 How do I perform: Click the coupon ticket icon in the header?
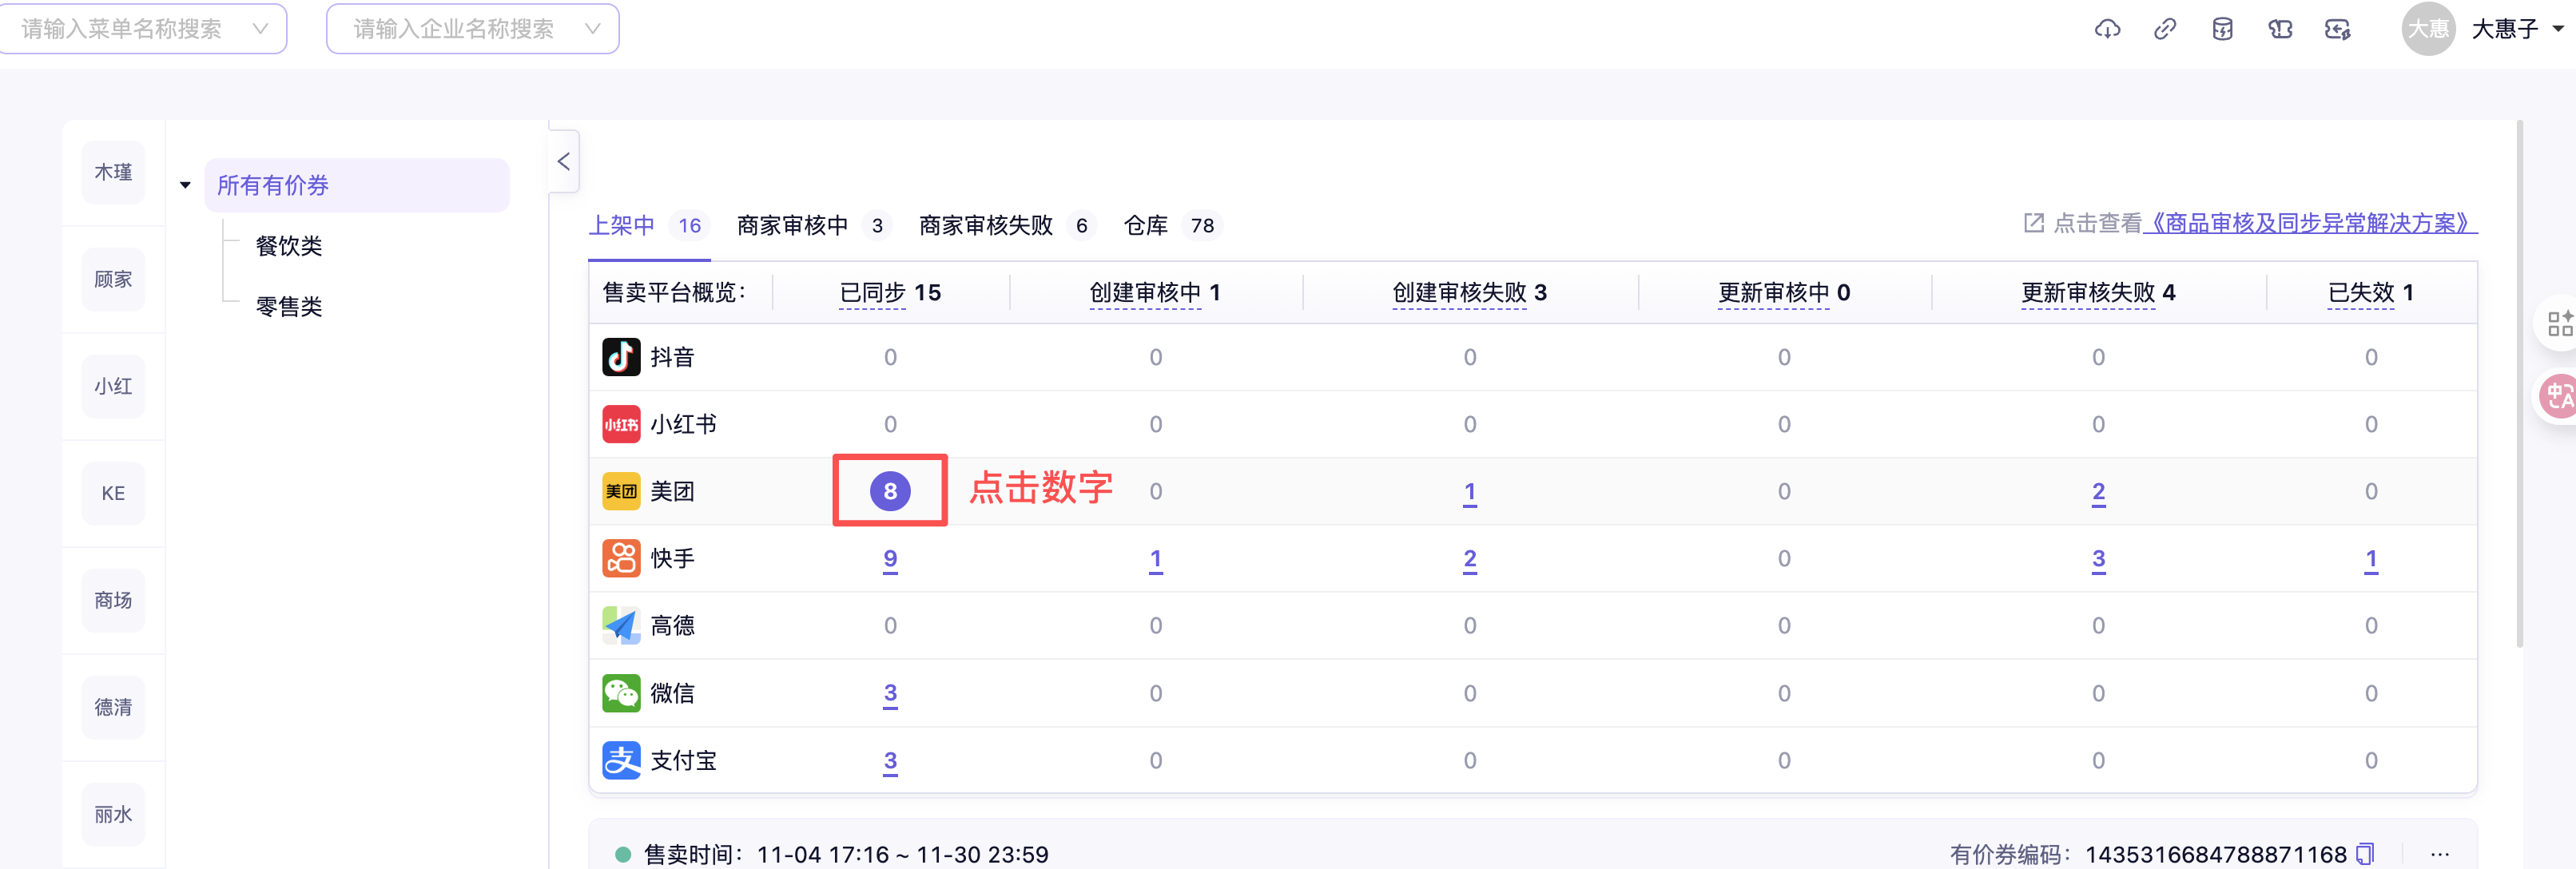tap(2280, 29)
